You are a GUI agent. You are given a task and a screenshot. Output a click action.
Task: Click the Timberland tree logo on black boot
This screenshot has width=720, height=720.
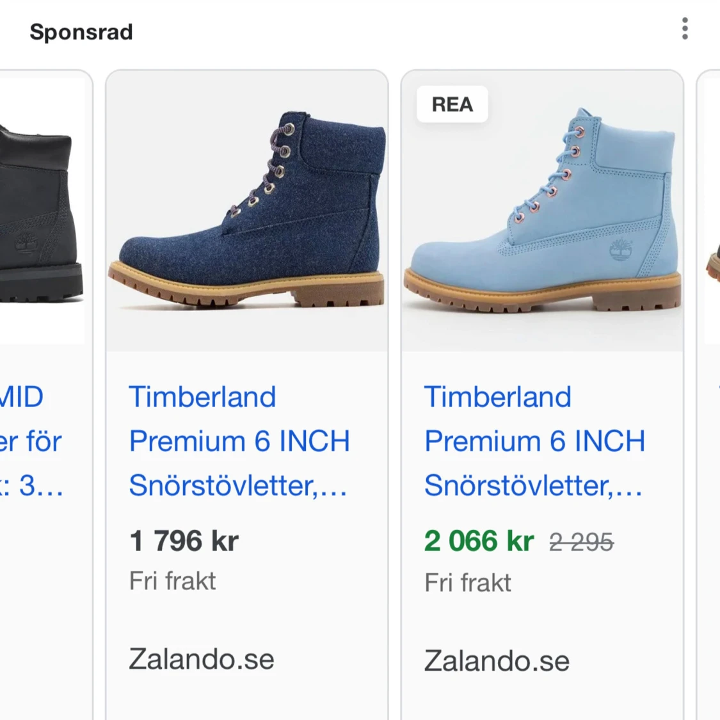(x=26, y=243)
